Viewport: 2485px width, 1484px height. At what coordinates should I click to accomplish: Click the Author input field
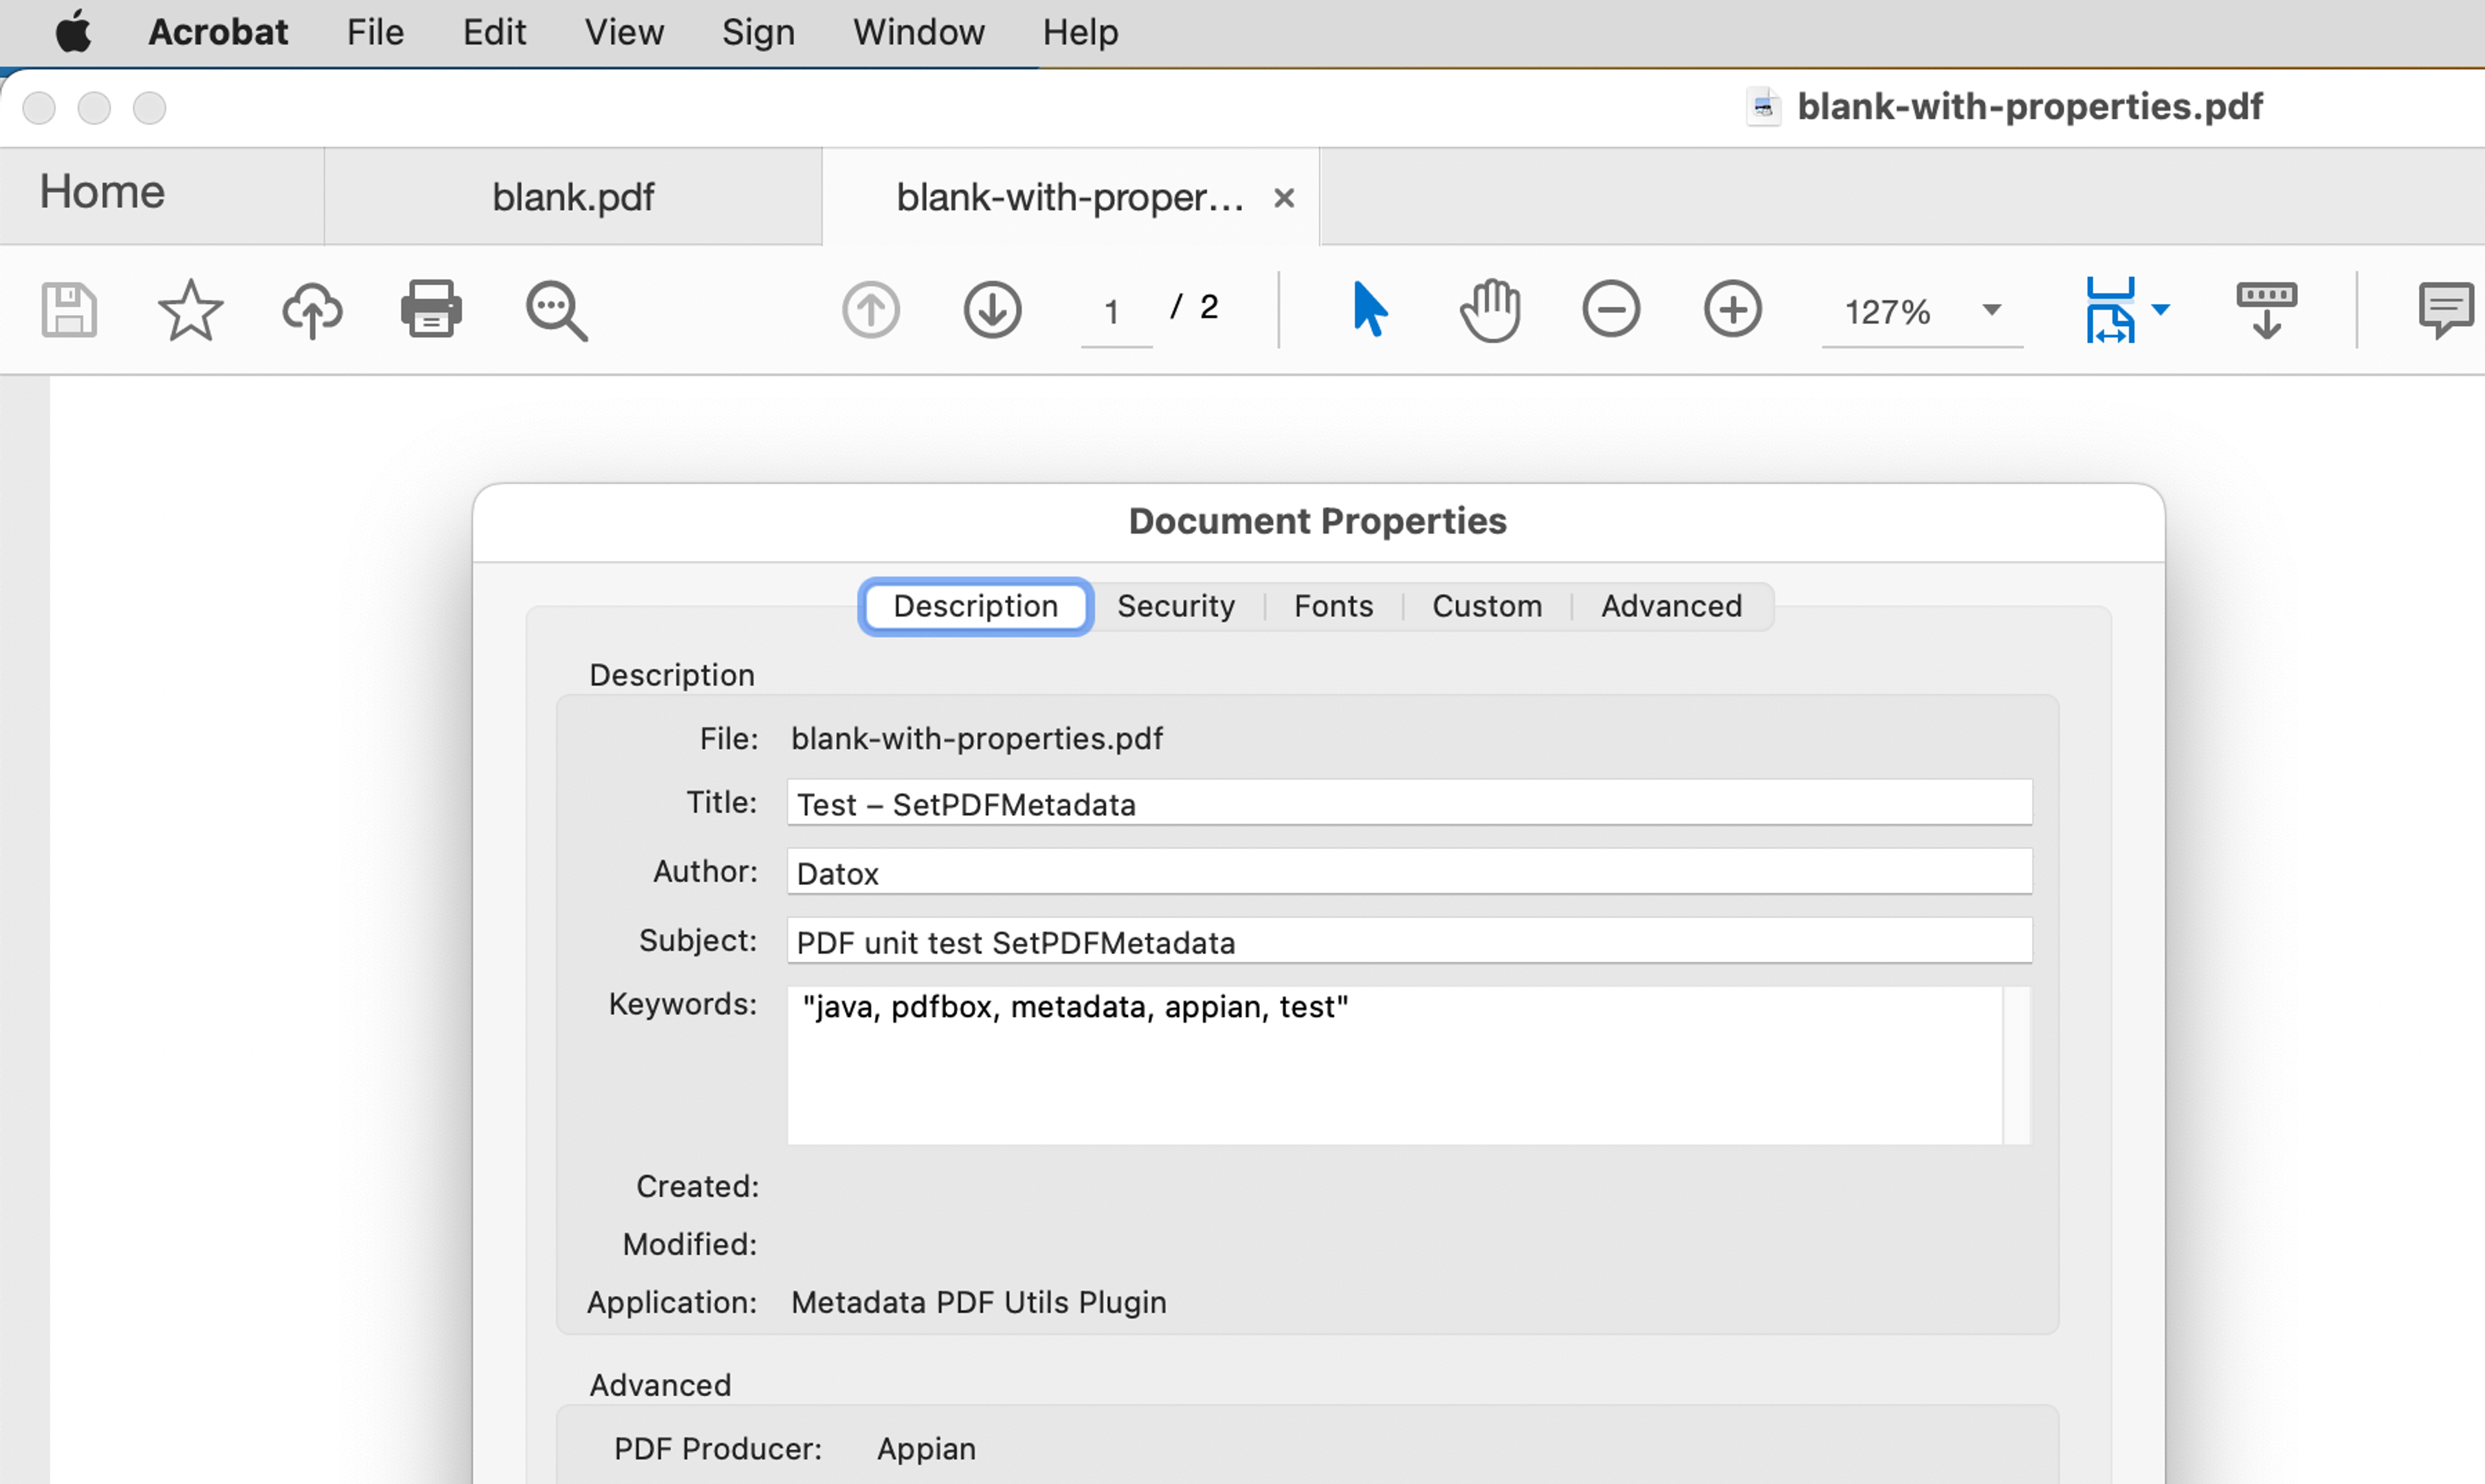(1409, 872)
